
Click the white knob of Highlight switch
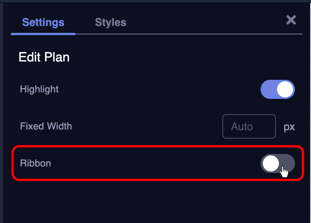click(x=285, y=89)
